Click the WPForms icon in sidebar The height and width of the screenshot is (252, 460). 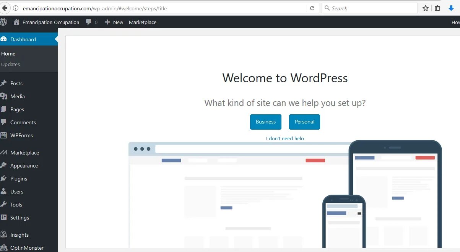tap(3, 135)
